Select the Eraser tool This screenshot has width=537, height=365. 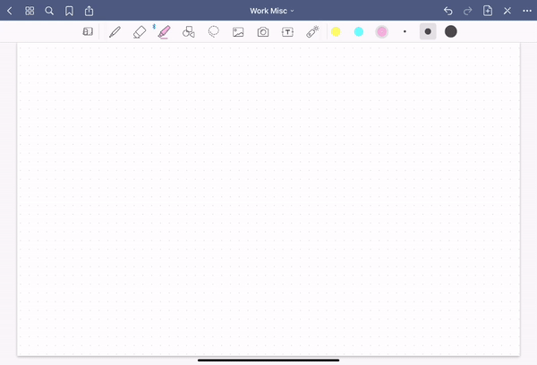coord(139,31)
